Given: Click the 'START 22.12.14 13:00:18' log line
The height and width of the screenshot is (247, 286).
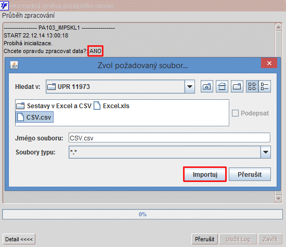Looking at the screenshot, I should [x=36, y=35].
